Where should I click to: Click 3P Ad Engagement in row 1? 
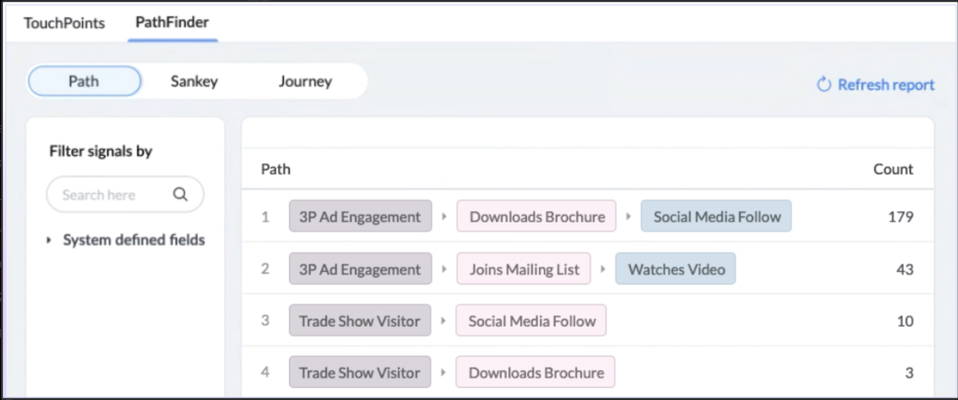[x=360, y=216]
